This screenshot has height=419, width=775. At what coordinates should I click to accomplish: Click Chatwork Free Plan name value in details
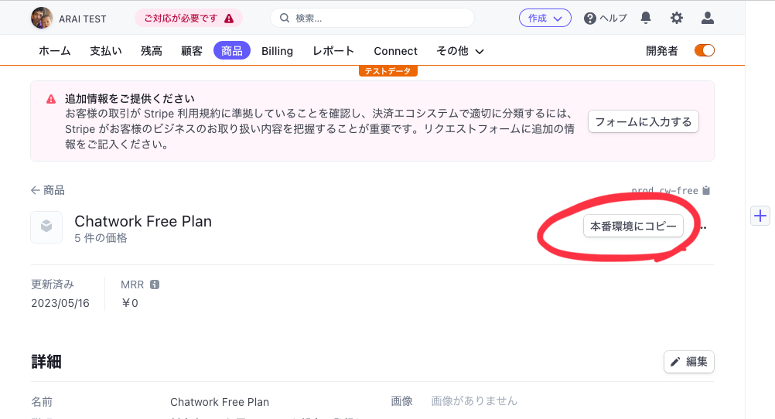[220, 402]
